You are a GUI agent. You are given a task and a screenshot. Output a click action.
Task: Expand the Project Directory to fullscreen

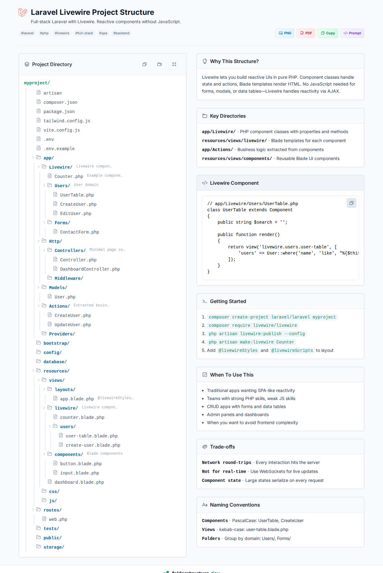coord(174,64)
